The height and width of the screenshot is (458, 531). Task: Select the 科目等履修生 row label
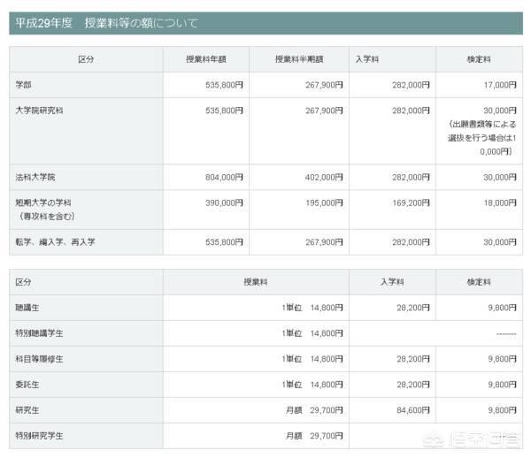pos(41,359)
